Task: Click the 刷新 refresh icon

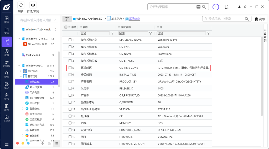Action: [x=21, y=5]
